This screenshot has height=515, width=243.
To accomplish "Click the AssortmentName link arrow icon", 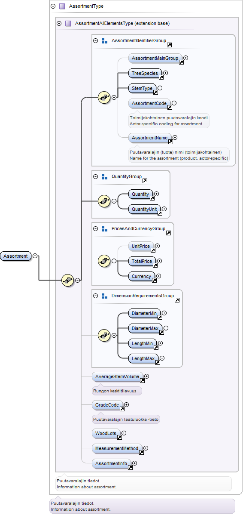I will [x=170, y=142].
